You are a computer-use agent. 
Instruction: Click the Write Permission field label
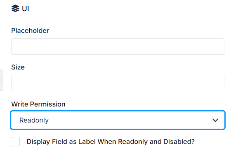(x=38, y=104)
